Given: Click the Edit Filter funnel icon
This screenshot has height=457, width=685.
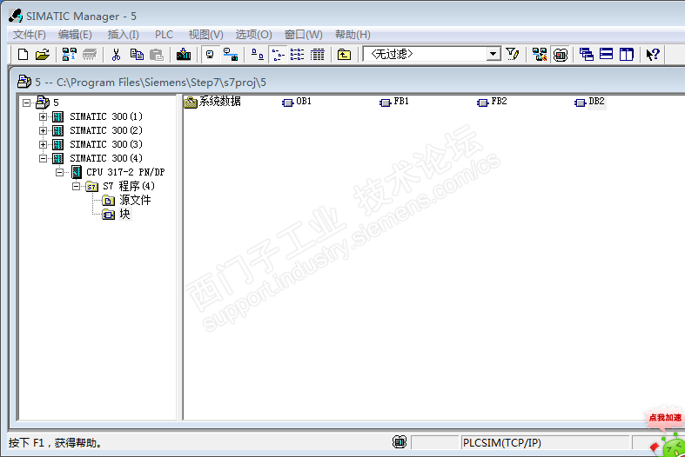Looking at the screenshot, I should [513, 54].
